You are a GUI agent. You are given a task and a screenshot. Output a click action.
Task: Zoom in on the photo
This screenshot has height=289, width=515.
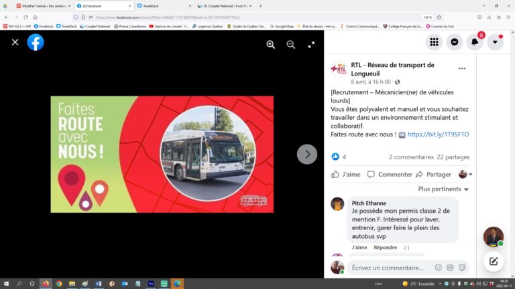coord(270,44)
